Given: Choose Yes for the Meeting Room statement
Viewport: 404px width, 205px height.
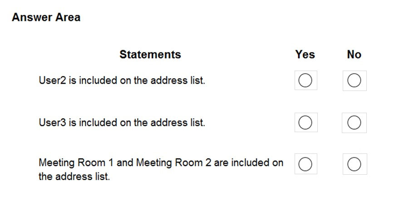Looking at the screenshot, I should point(305,164).
